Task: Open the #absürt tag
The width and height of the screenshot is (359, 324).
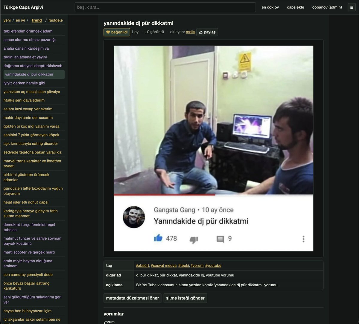Action: point(143,266)
